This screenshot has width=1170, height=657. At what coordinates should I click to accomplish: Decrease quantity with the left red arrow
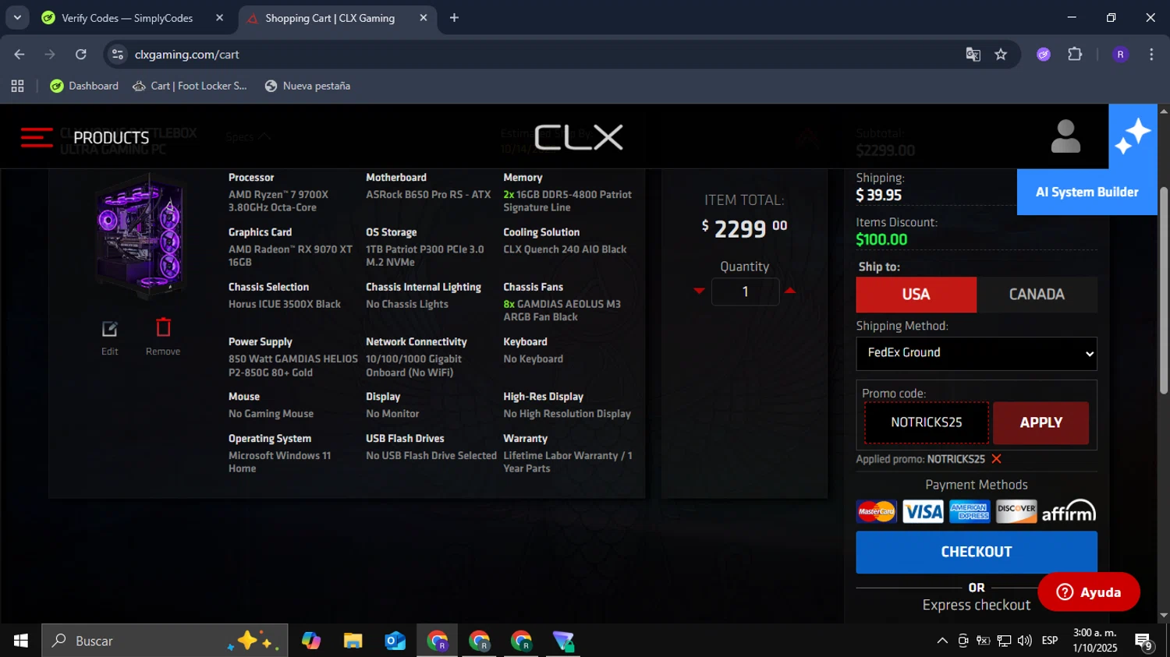point(699,291)
